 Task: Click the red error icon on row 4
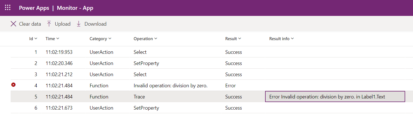pyautogui.click(x=13, y=85)
